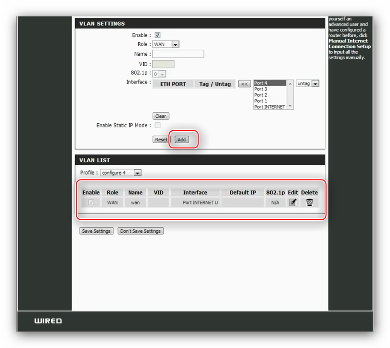390x348 pixels.
Task: Click the Add button
Action: (182, 139)
